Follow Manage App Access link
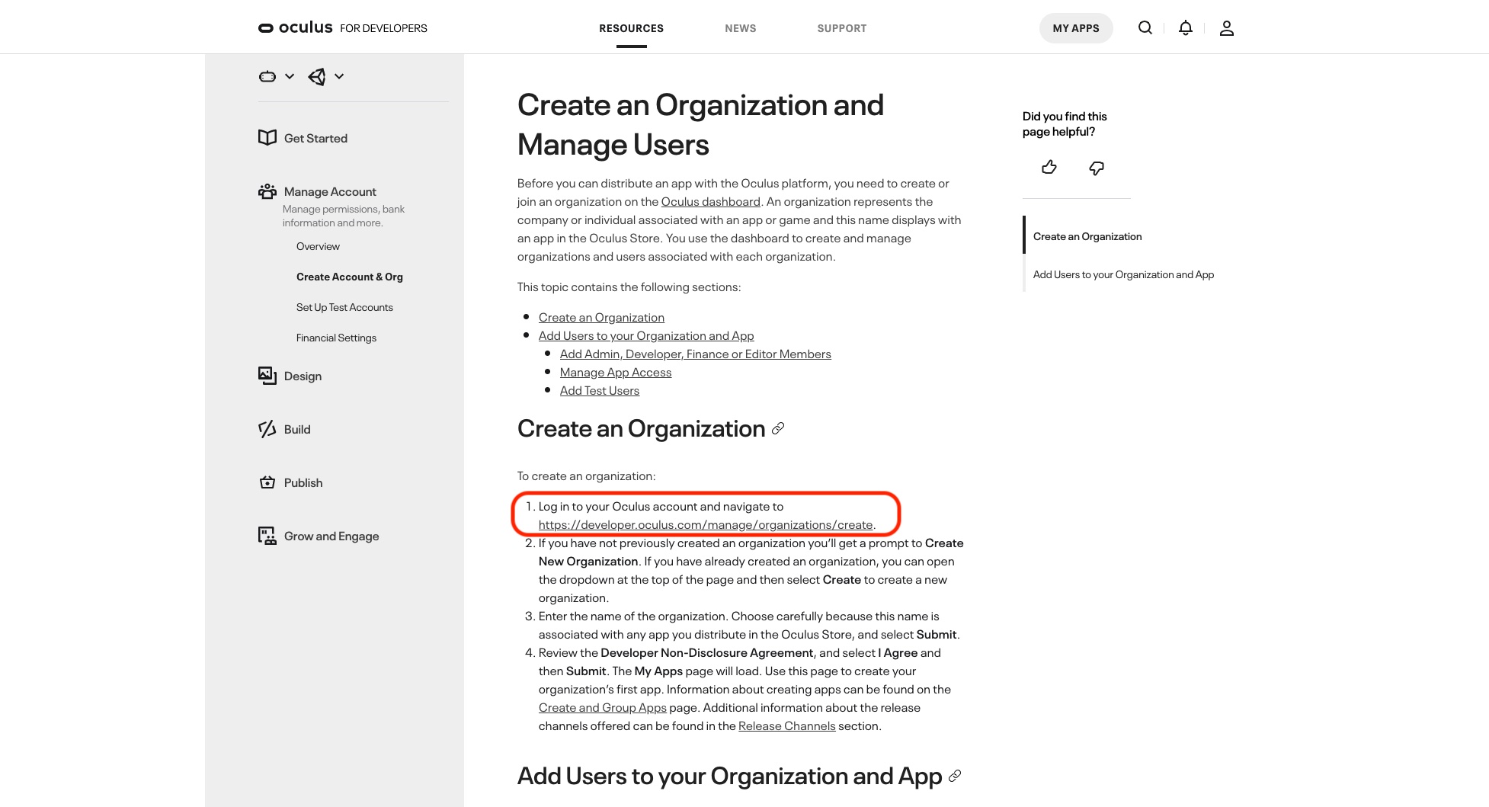This screenshot has width=1489, height=807. [616, 372]
